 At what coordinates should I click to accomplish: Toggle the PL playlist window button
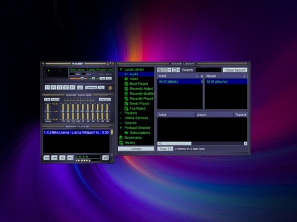(109, 78)
